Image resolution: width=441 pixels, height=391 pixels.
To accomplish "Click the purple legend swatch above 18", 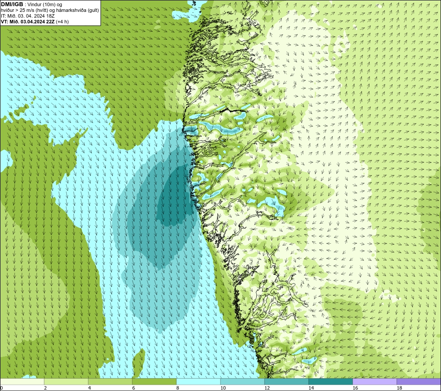I will [x=419, y=381].
